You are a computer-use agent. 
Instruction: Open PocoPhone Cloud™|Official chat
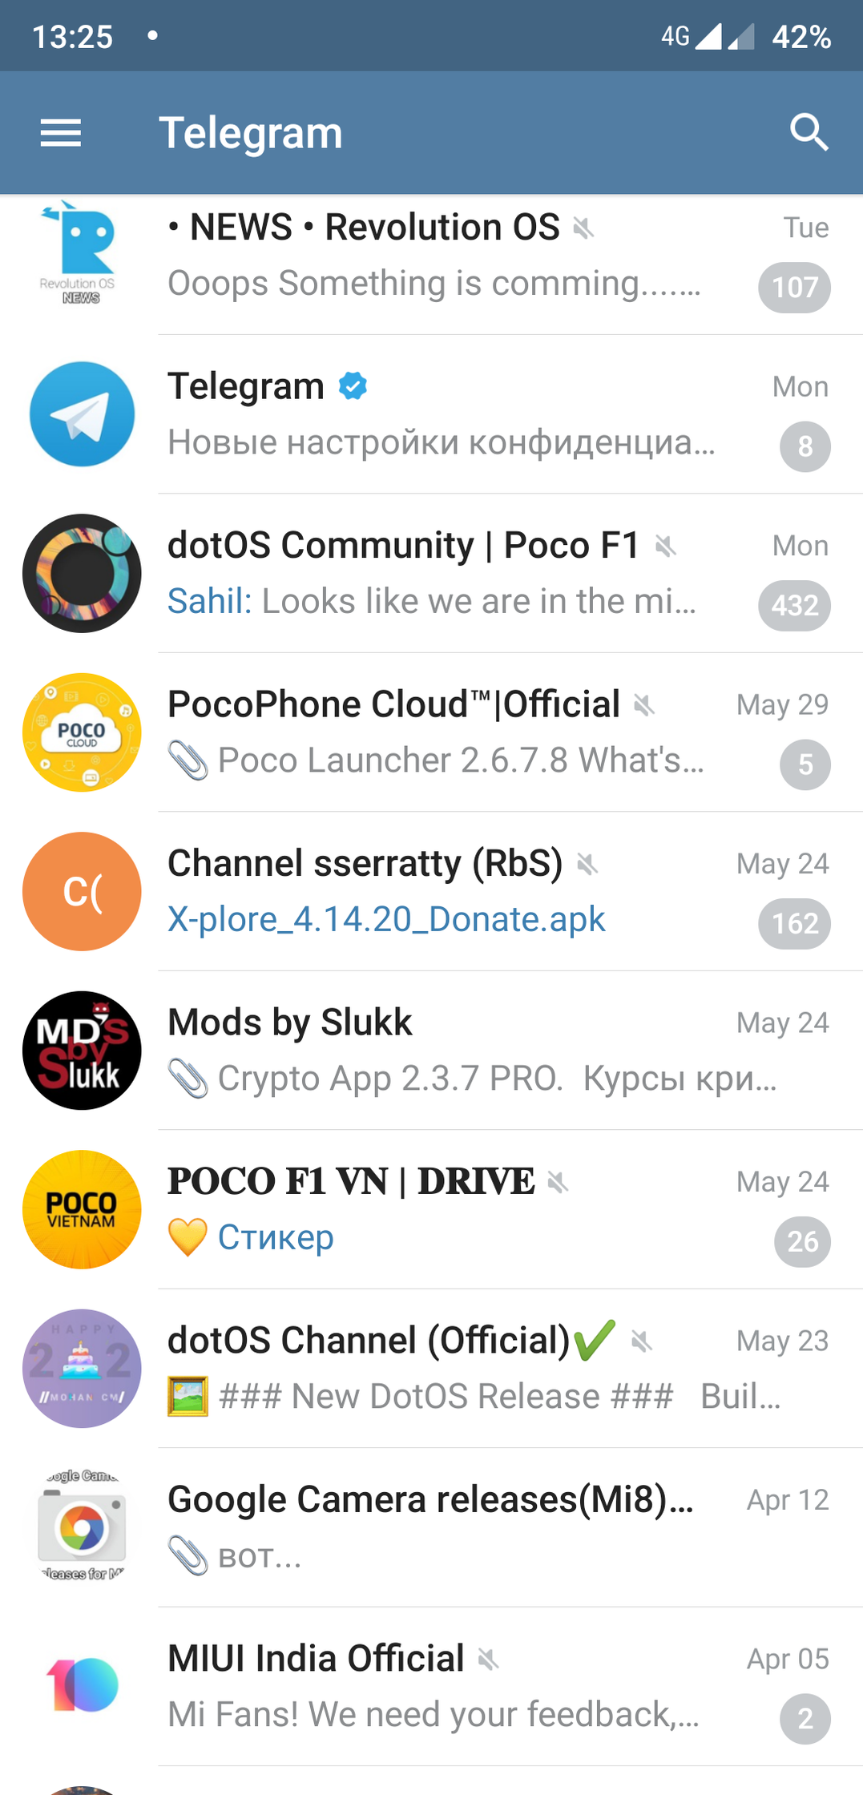431,732
